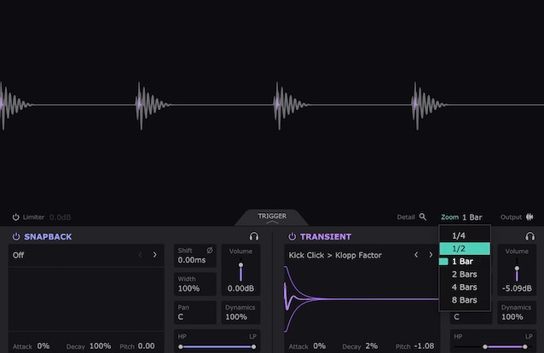Toggle the Snapback phase invert icon
This screenshot has width=544, height=353.
click(210, 251)
